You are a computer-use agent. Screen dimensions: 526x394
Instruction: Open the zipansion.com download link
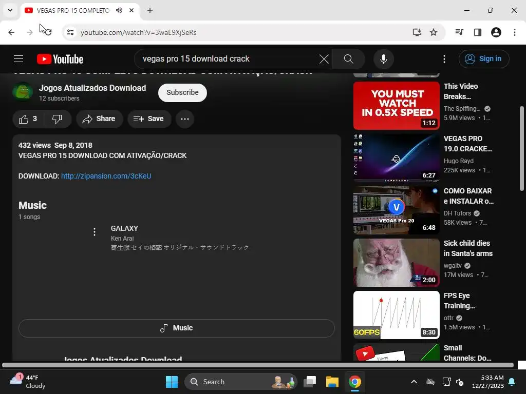pyautogui.click(x=106, y=176)
